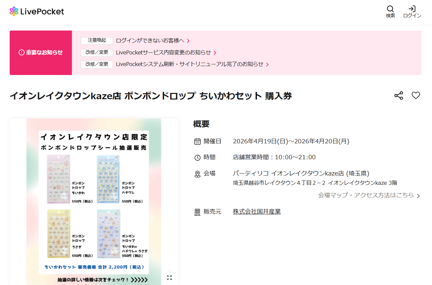Open 会場マップ・アクセス方法はこちら
432x285 pixels.
(x=367, y=195)
